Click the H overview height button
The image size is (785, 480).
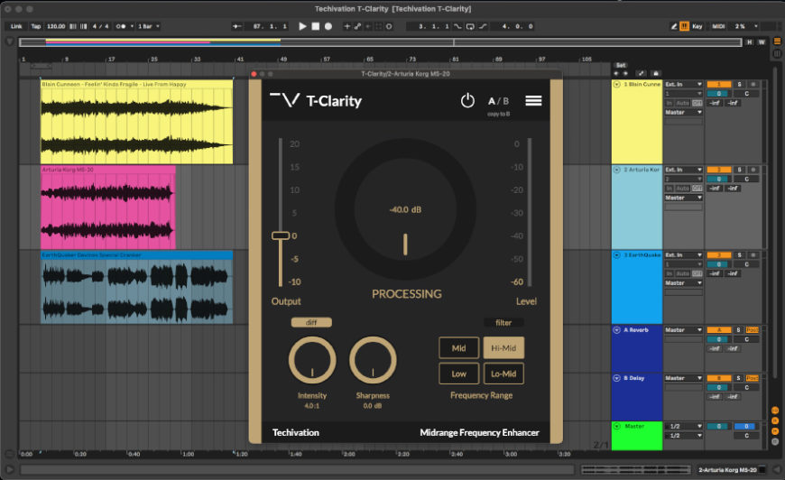750,42
